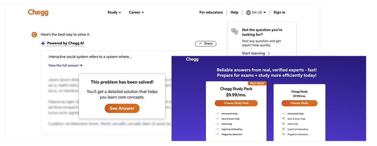Click the orange Chegg logo in header
This screenshot has height=146, width=377.
[38, 12]
